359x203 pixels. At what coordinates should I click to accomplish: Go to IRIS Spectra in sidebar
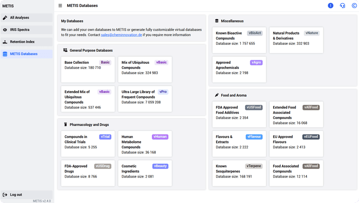click(x=20, y=30)
